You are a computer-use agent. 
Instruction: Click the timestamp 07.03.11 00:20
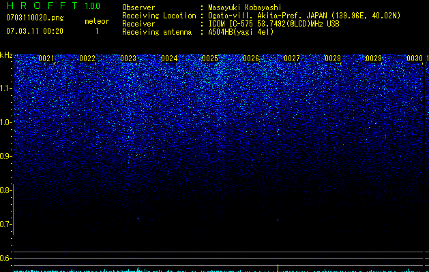35,31
